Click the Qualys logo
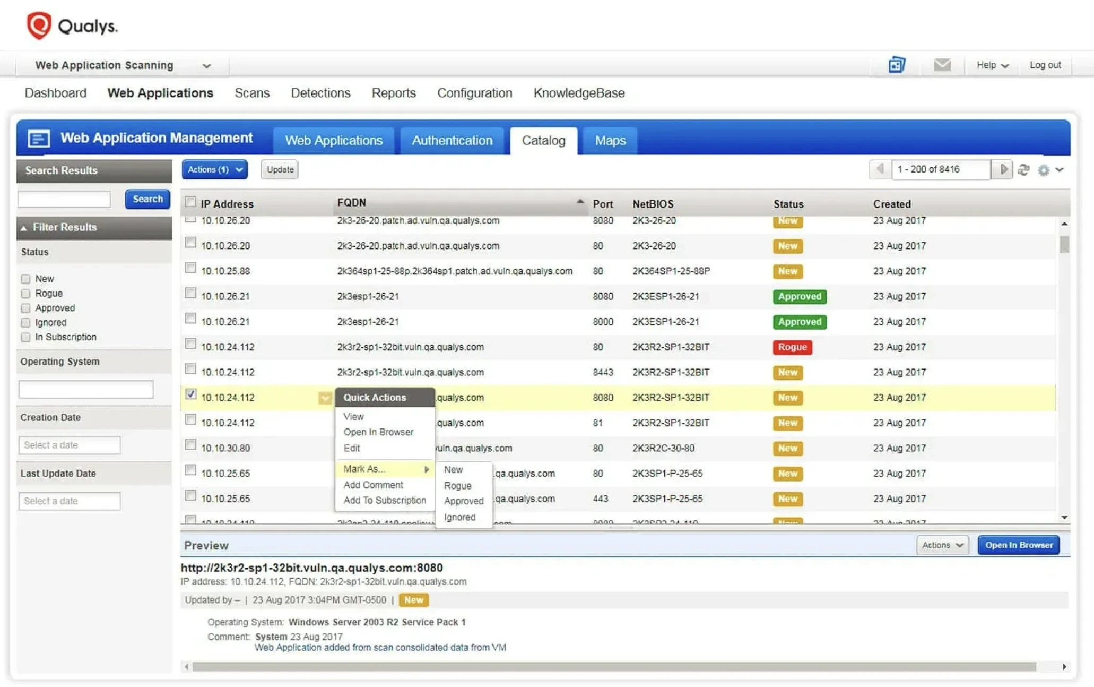 [x=72, y=24]
